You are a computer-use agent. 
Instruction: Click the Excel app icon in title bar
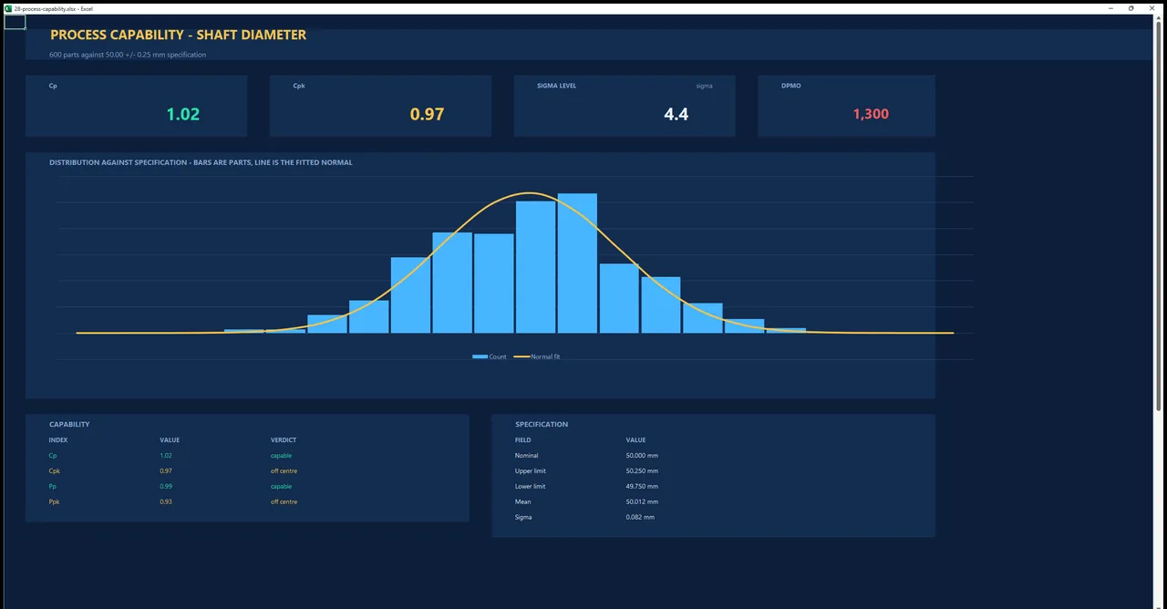coord(8,8)
